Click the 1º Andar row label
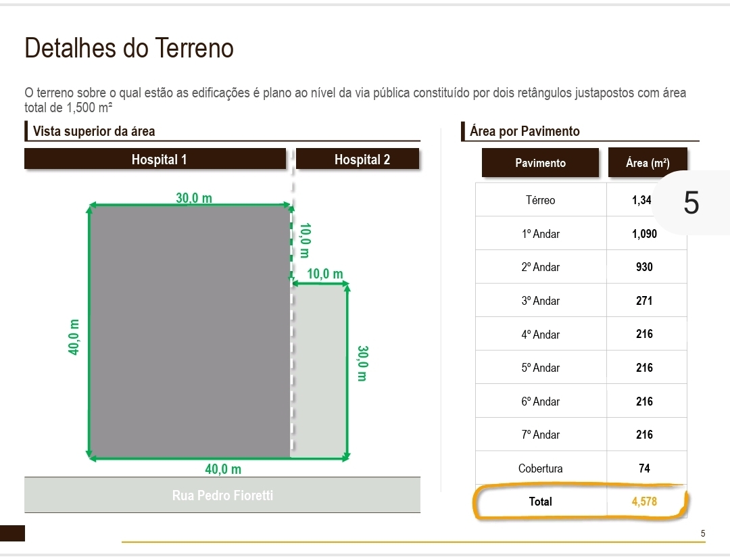Viewport: 730px width, 557px height. (540, 234)
